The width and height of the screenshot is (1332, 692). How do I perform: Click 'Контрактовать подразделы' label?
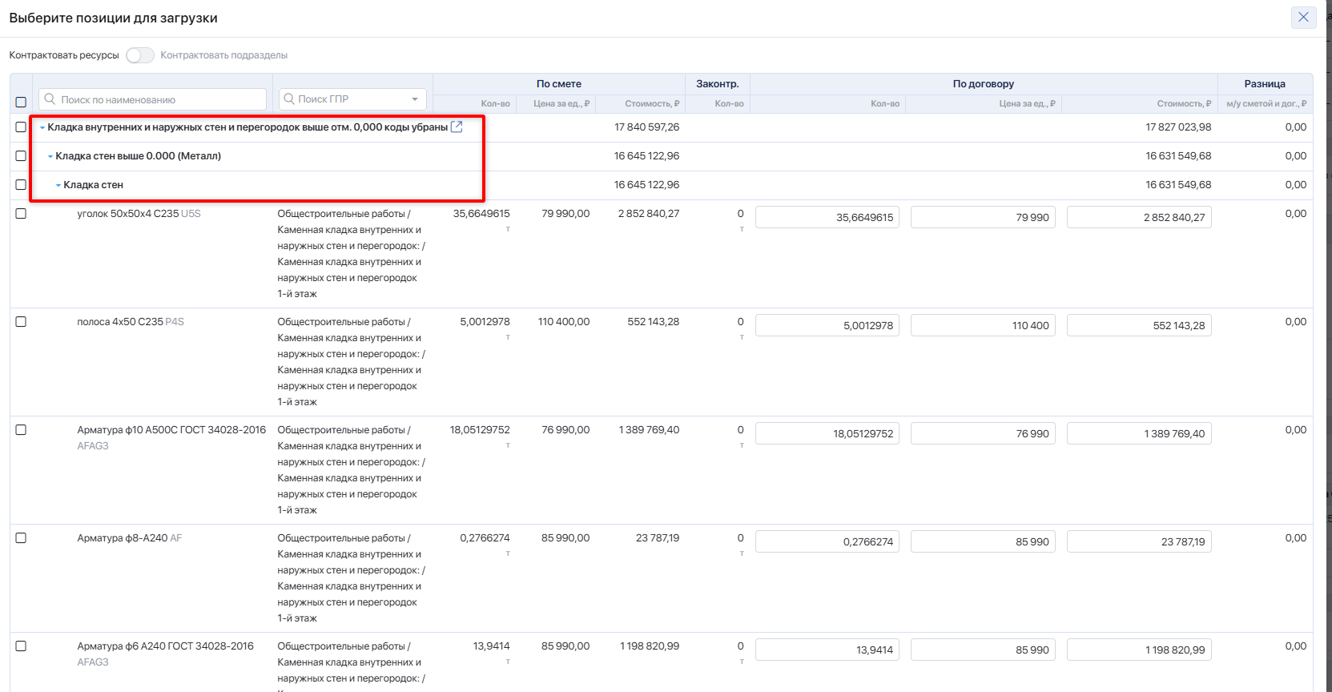click(223, 55)
